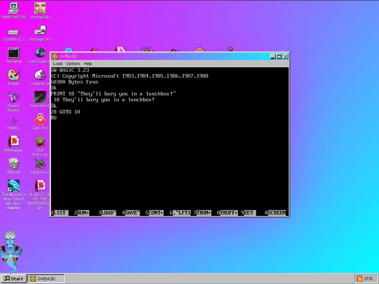
Task: Open the lenna.png file icon
Action: point(14,144)
